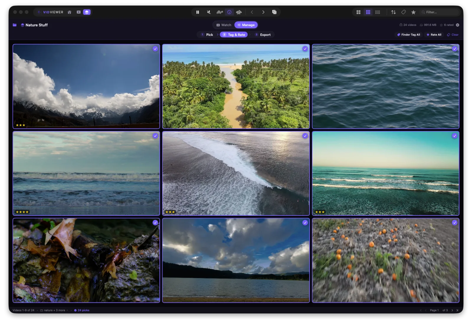Toggle the info overlay icon

point(229,12)
